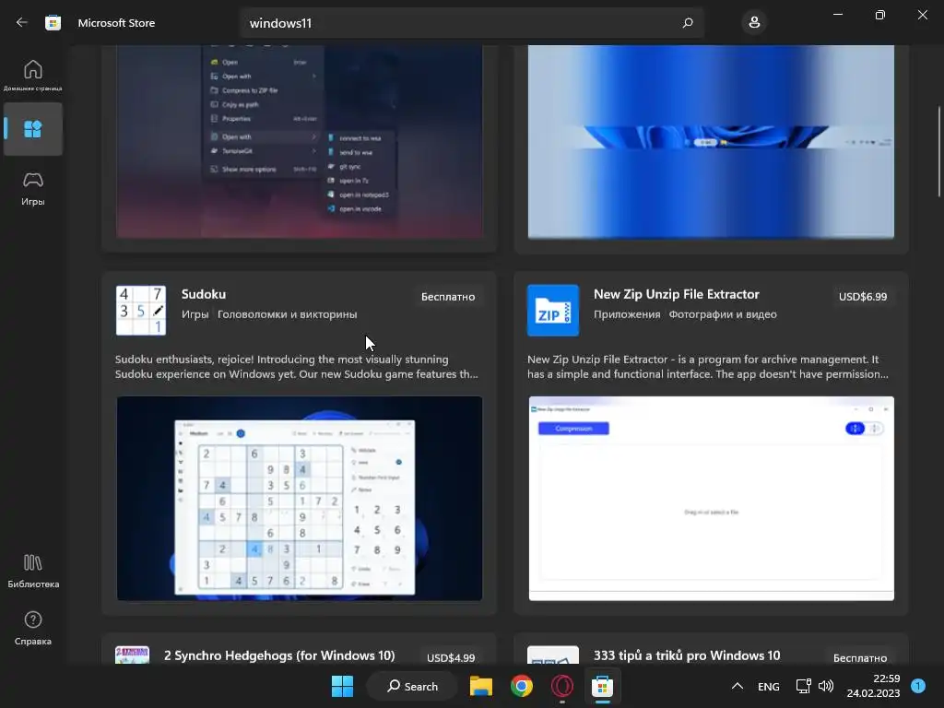Click the Zip Extractor screenshot thumbnail
Viewport: 944px width, 708px height.
click(711, 498)
